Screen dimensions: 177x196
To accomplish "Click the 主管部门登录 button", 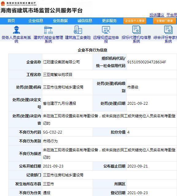I will (x=164, y=21).
